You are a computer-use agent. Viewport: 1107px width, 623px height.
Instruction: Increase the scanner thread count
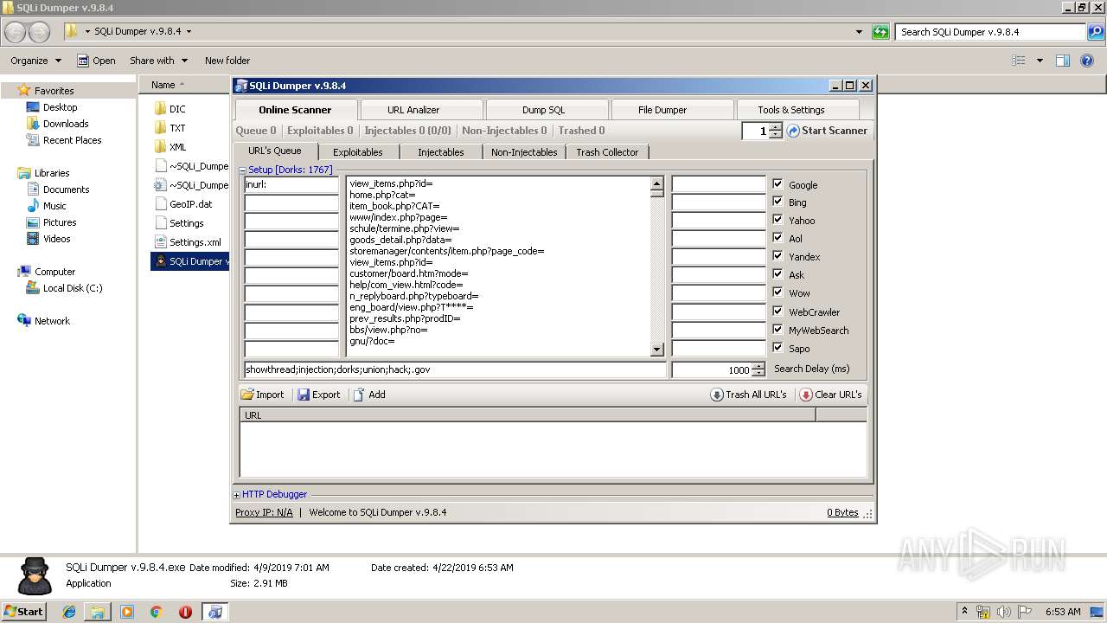(x=776, y=127)
